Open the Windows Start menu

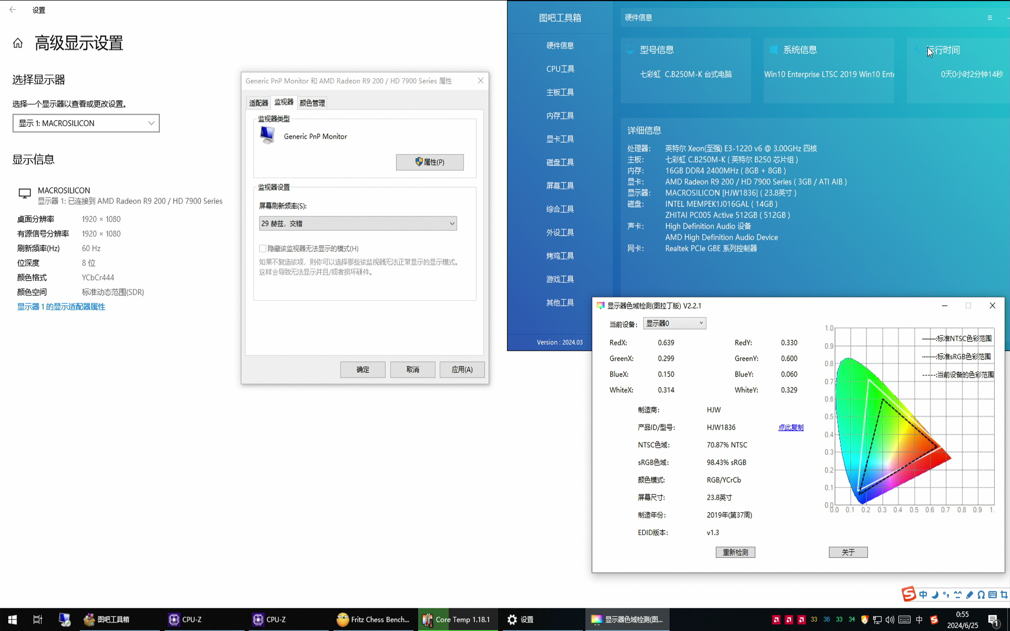click(x=13, y=619)
